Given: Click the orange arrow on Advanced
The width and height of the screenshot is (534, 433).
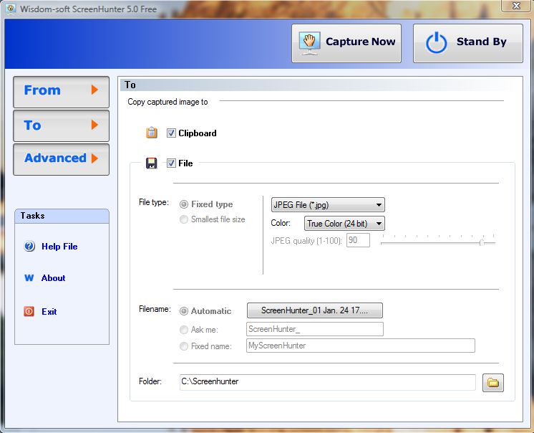Looking at the screenshot, I should coord(94,158).
